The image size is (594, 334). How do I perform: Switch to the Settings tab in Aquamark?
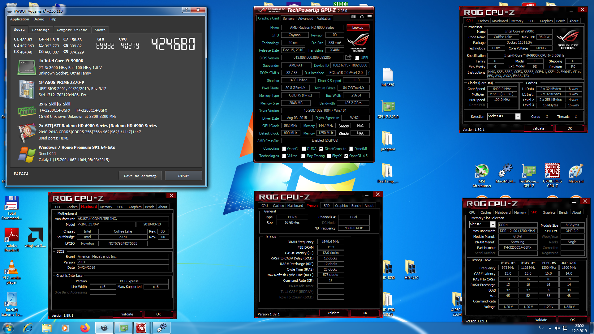41,30
